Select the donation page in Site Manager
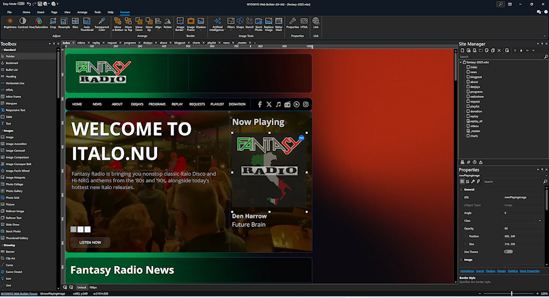 [x=476, y=111]
